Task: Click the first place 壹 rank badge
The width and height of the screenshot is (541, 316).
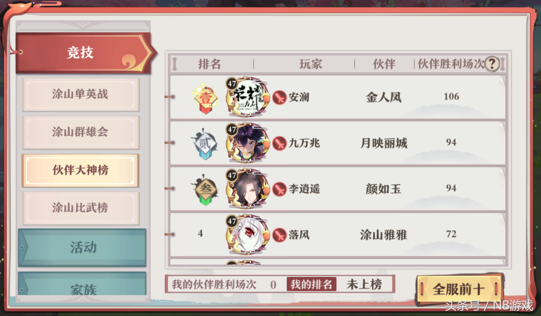Action: tap(206, 99)
